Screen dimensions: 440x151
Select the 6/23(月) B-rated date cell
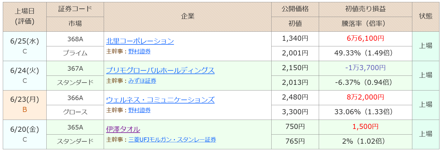[x=25, y=105]
